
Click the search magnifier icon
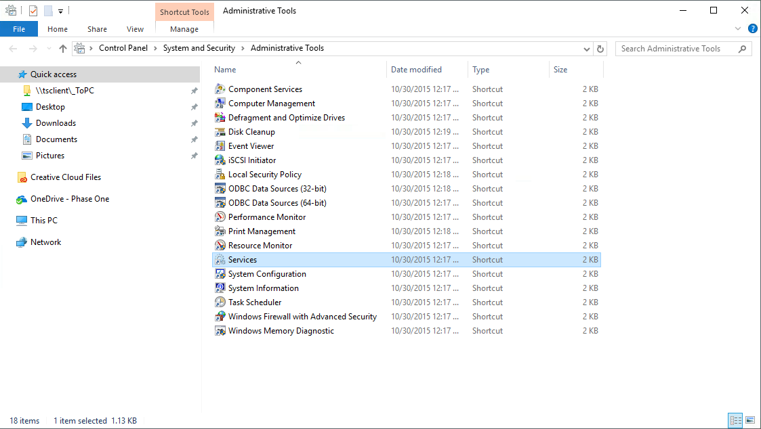pyautogui.click(x=742, y=49)
